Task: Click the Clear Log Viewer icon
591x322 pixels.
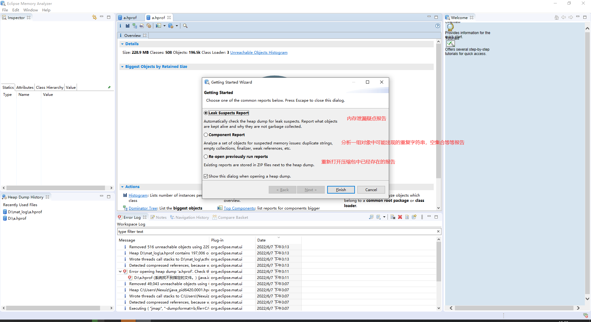Action: click(x=393, y=217)
